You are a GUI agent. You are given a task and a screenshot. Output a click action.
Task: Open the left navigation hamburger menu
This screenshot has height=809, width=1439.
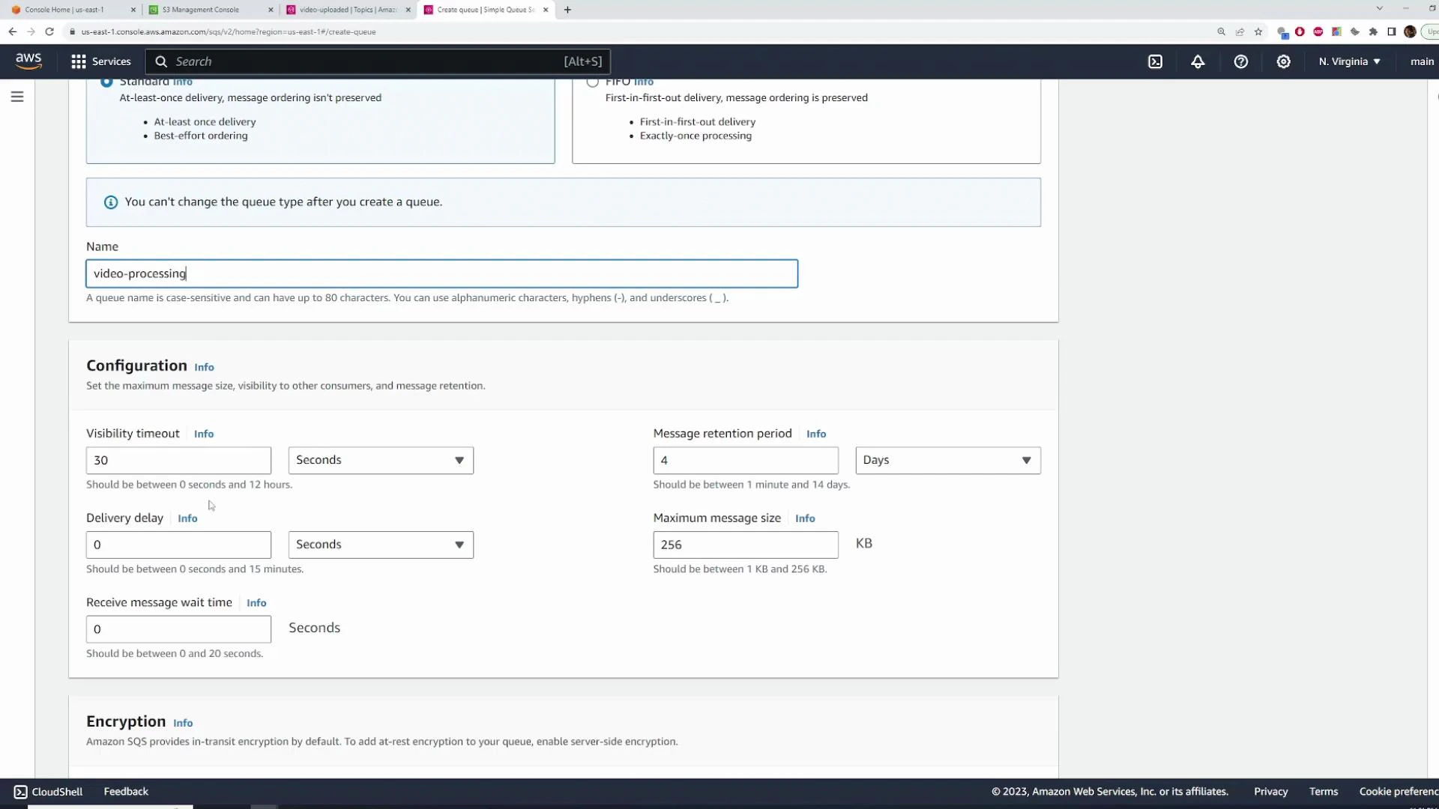(17, 96)
